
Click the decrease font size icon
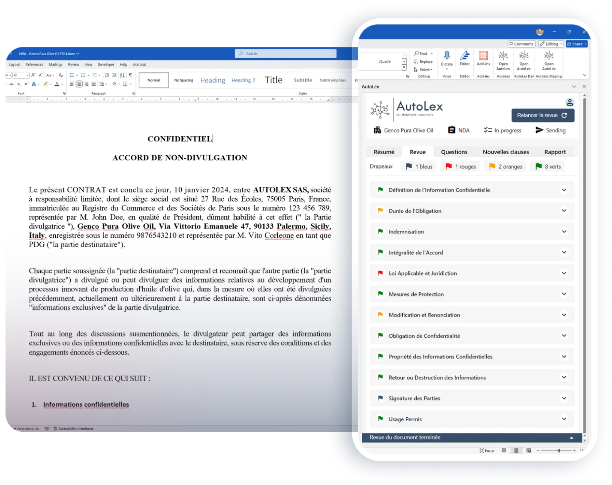(x=40, y=75)
